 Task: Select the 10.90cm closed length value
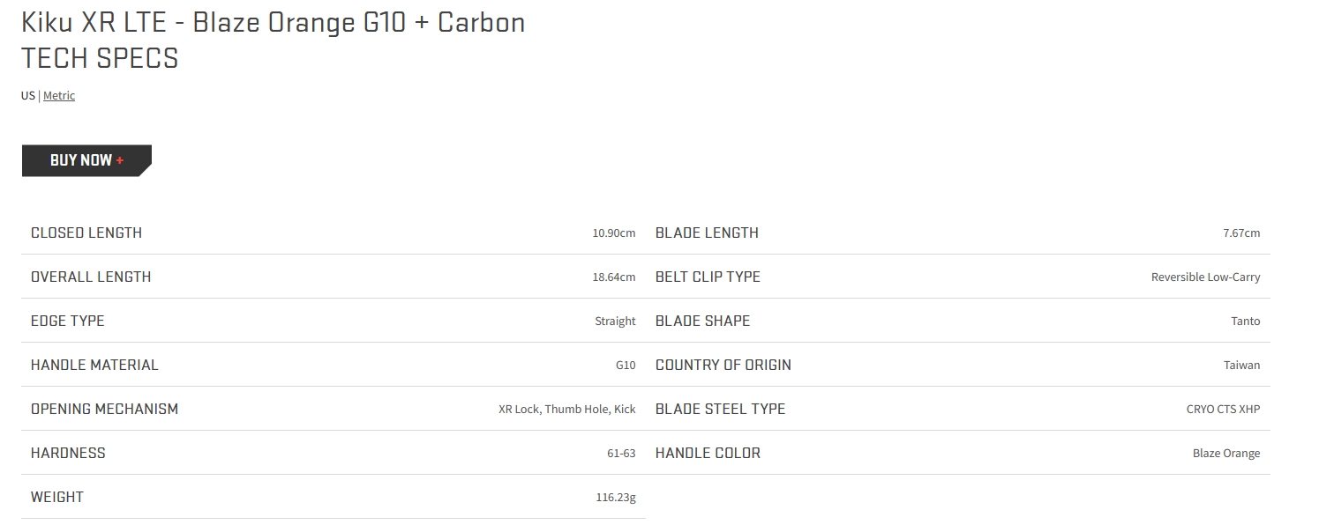tap(614, 233)
